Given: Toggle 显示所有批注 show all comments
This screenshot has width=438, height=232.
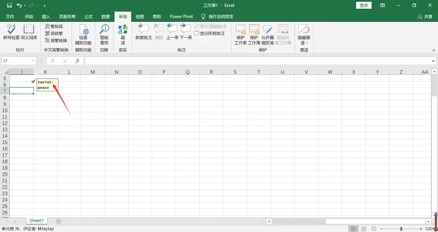Looking at the screenshot, I should [210, 33].
